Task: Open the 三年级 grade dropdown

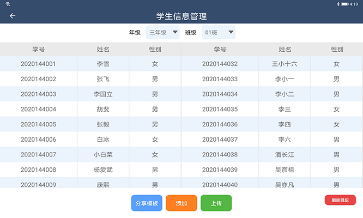Action: tap(163, 33)
